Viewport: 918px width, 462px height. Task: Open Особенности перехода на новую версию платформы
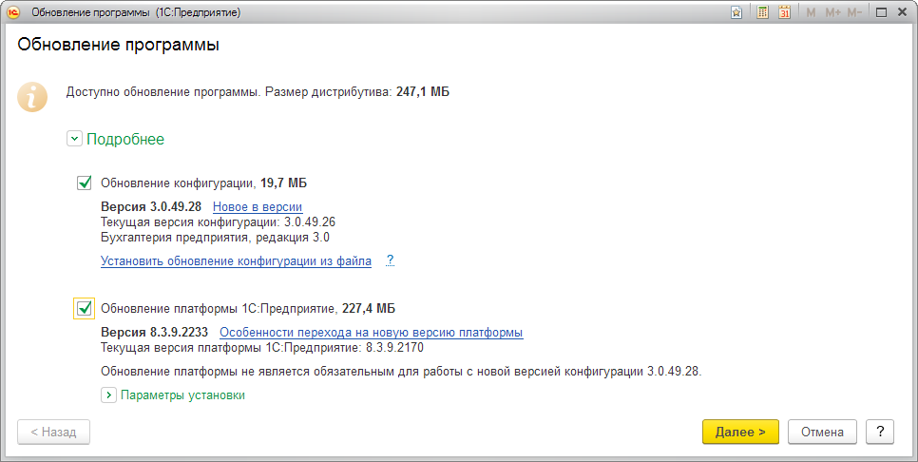(371, 332)
